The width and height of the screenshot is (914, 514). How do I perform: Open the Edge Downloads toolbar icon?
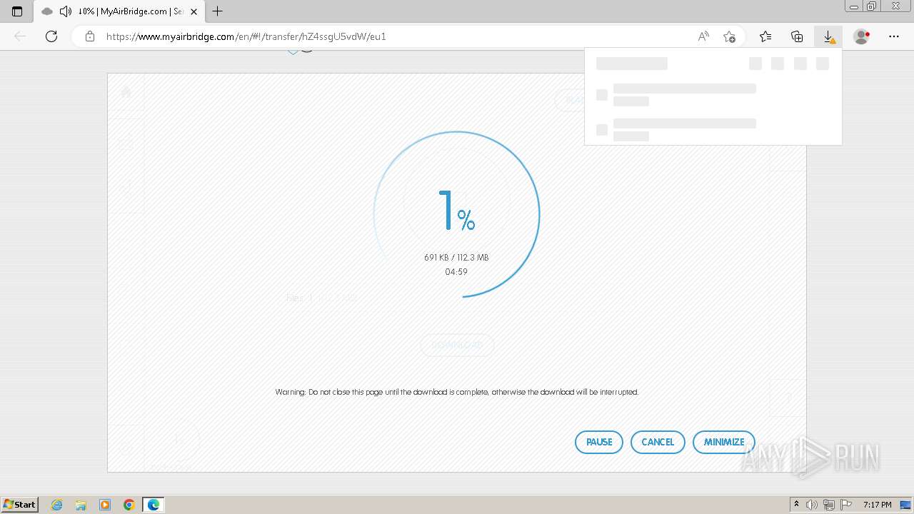(x=828, y=36)
